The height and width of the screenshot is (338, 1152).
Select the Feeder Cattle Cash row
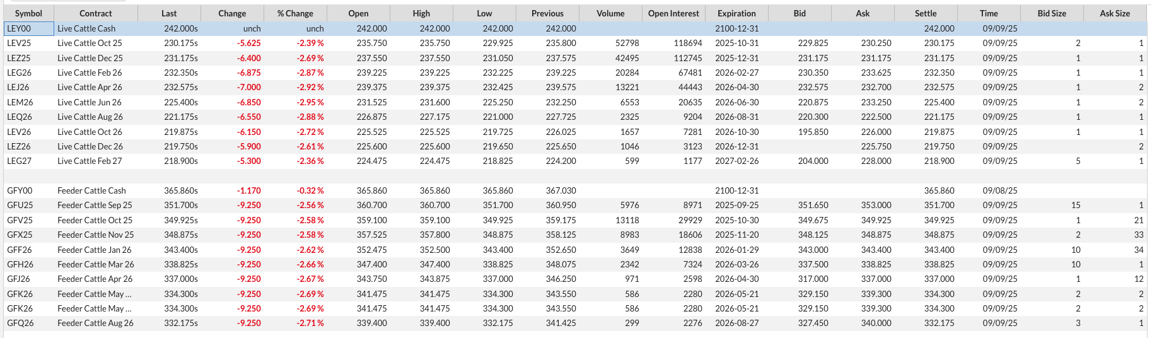(x=575, y=190)
